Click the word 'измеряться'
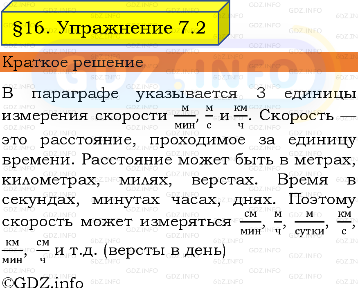The image size is (358, 288). (x=186, y=222)
